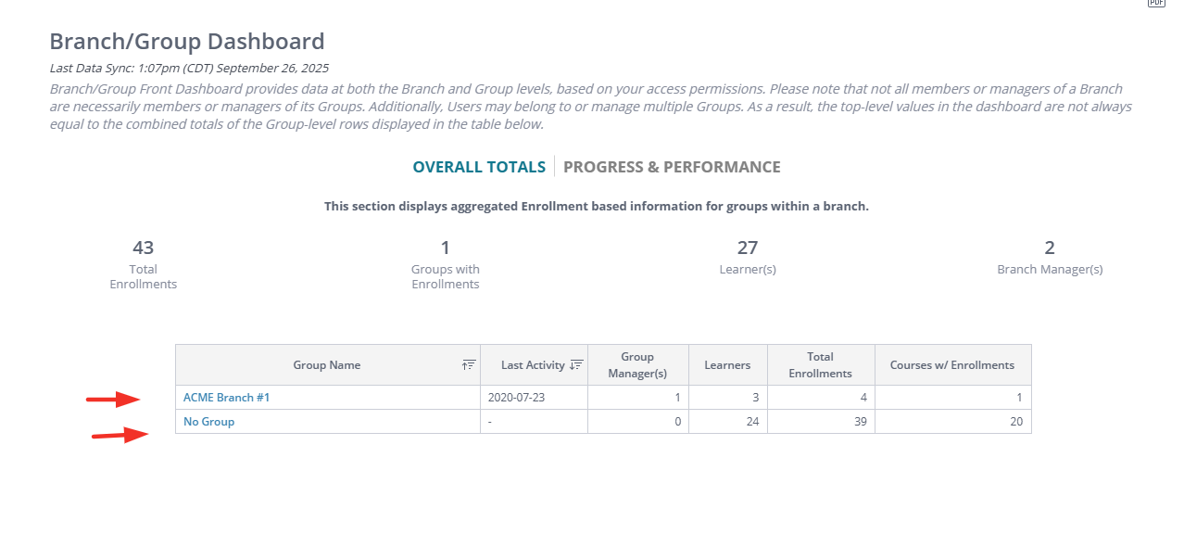
Task: Sort groups by Group Name icon
Action: (469, 365)
